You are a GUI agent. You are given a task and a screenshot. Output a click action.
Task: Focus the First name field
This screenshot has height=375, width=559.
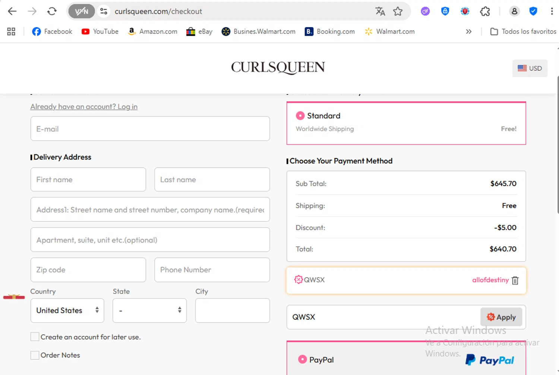pyautogui.click(x=88, y=179)
